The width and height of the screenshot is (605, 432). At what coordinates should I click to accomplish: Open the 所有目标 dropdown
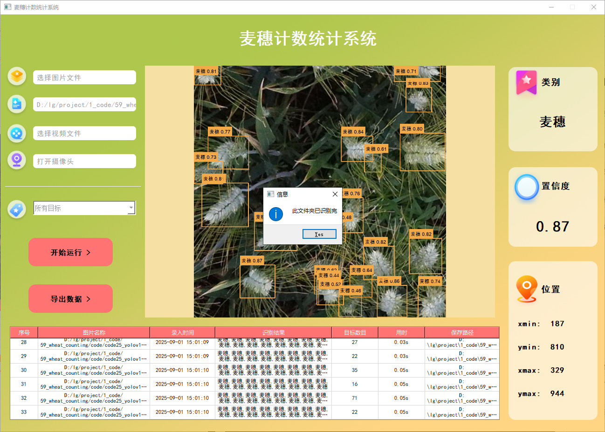click(x=84, y=208)
